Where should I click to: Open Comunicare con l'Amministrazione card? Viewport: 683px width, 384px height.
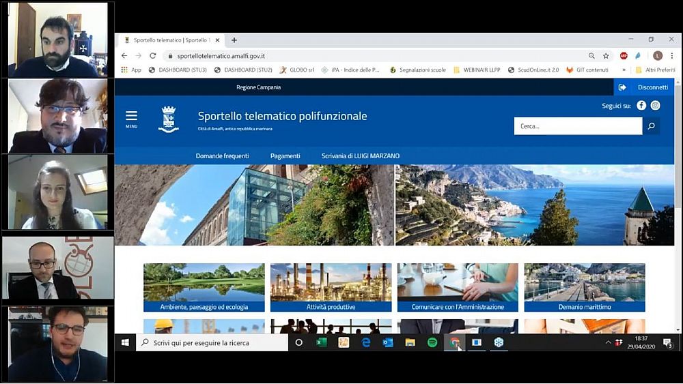click(458, 287)
